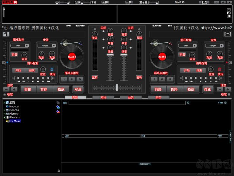Click left deck speed minus button
The image size is (234, 176).
pos(7,89)
